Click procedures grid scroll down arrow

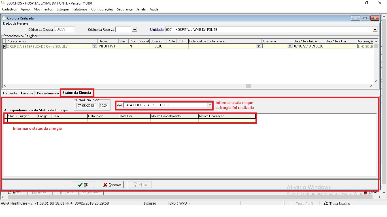click(x=376, y=81)
